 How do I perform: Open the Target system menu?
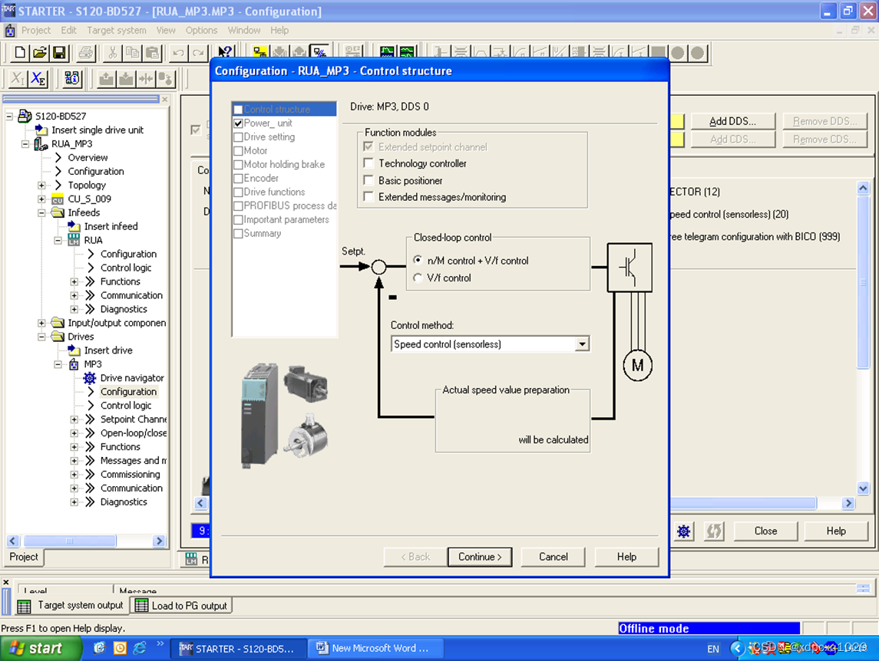tap(117, 30)
